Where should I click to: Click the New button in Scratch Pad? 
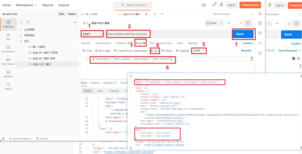coord(62,14)
